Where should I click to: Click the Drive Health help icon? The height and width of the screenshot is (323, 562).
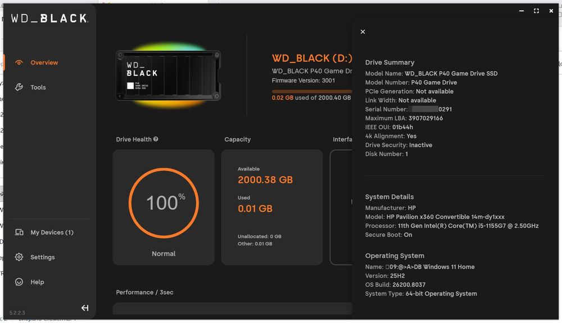[156, 139]
